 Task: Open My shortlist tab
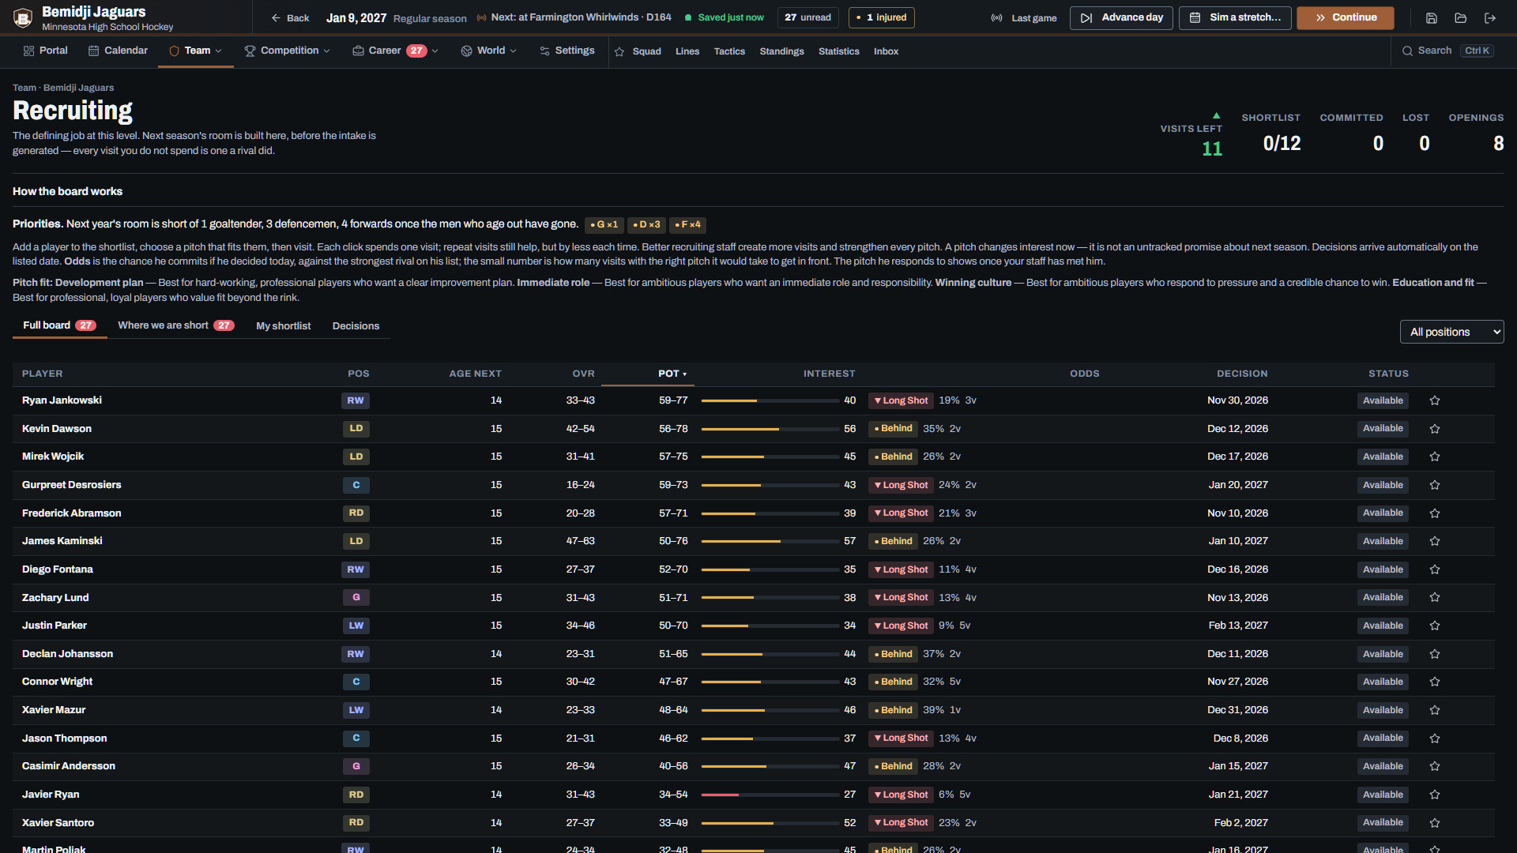coord(284,326)
